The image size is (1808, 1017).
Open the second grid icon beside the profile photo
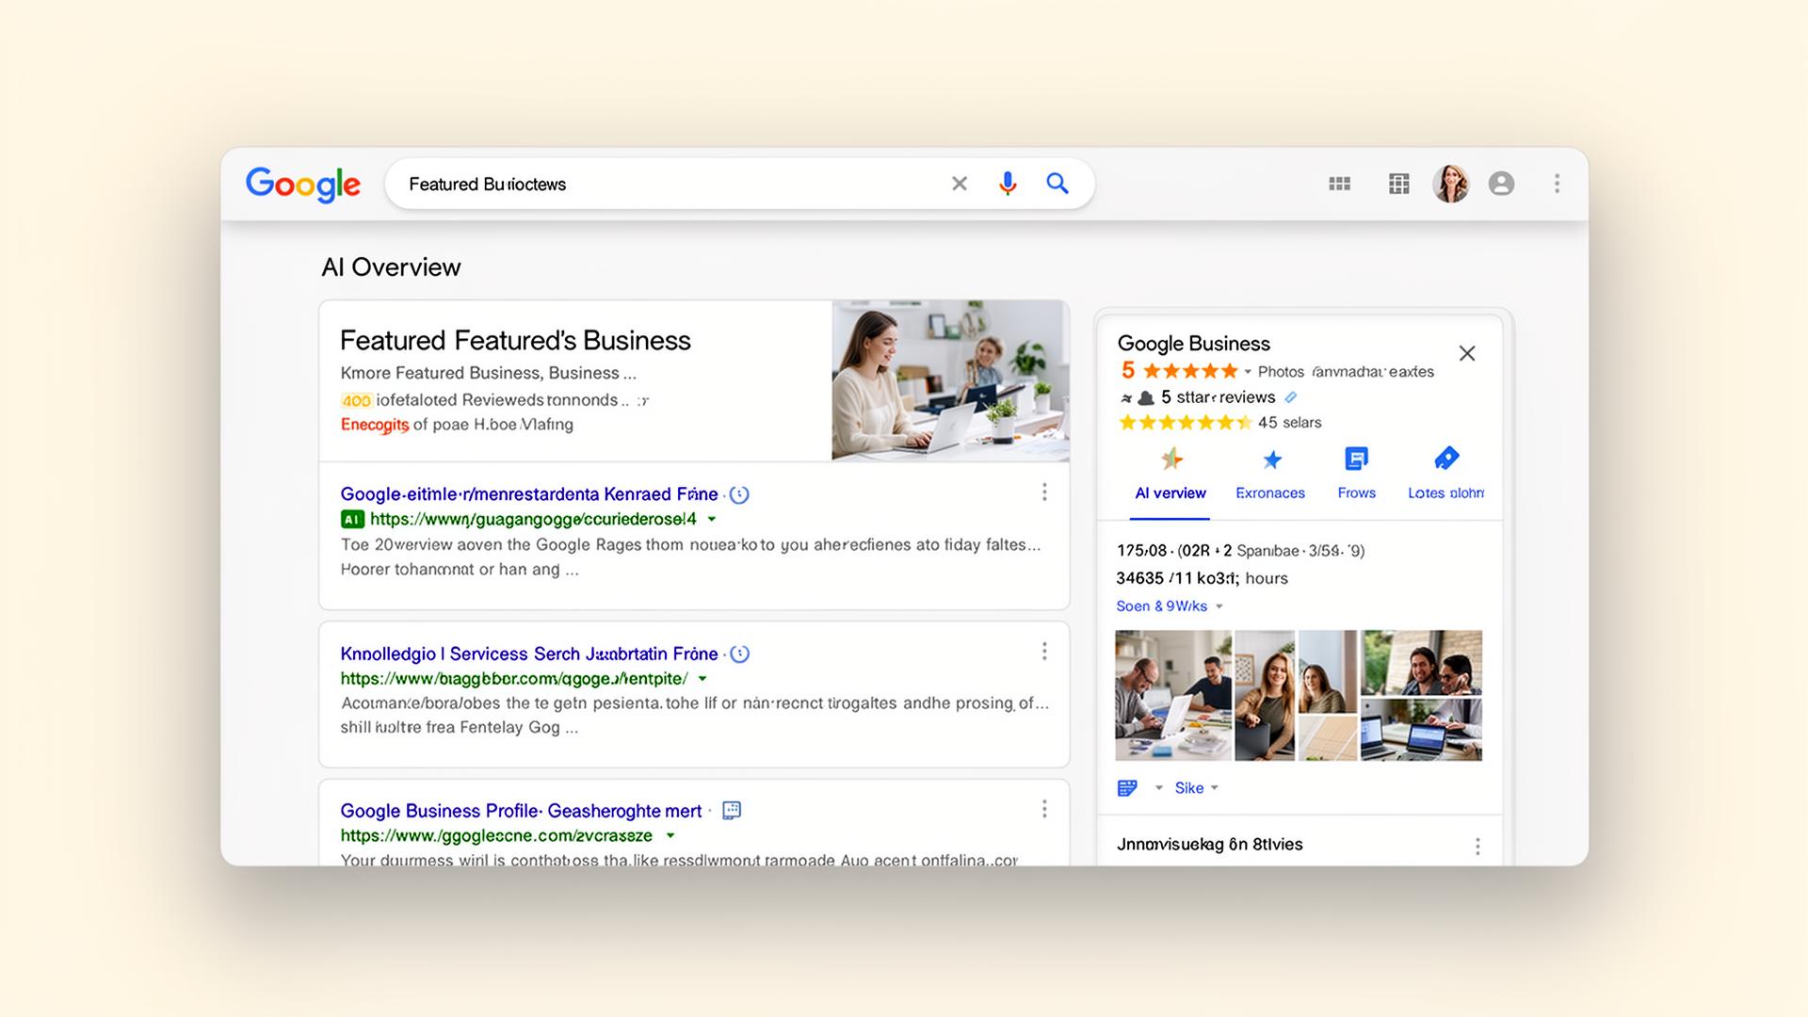(1399, 184)
